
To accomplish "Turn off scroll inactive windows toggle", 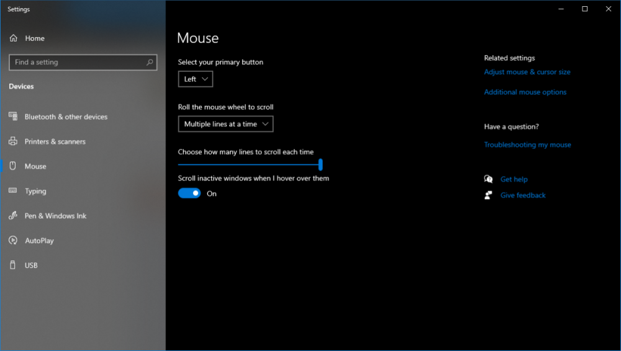I will (189, 193).
